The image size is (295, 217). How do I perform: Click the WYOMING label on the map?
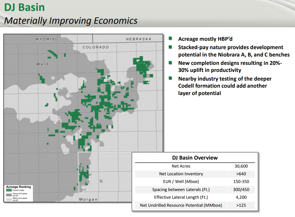[47, 39]
